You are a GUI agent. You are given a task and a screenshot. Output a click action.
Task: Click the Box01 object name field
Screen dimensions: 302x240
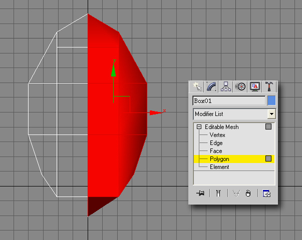pyautogui.click(x=229, y=101)
